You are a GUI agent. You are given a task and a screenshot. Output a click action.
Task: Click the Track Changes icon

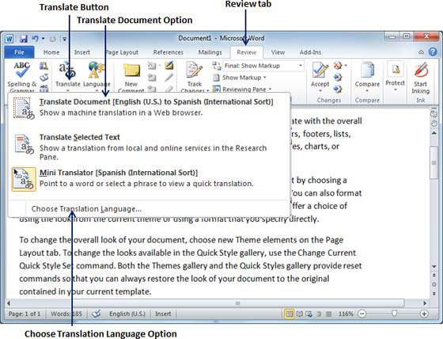tap(194, 70)
